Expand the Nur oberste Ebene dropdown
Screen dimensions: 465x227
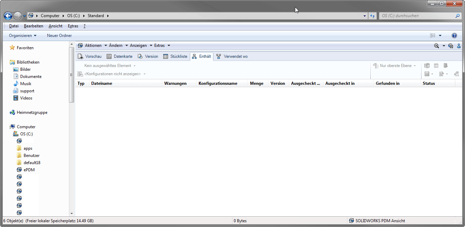click(395, 66)
